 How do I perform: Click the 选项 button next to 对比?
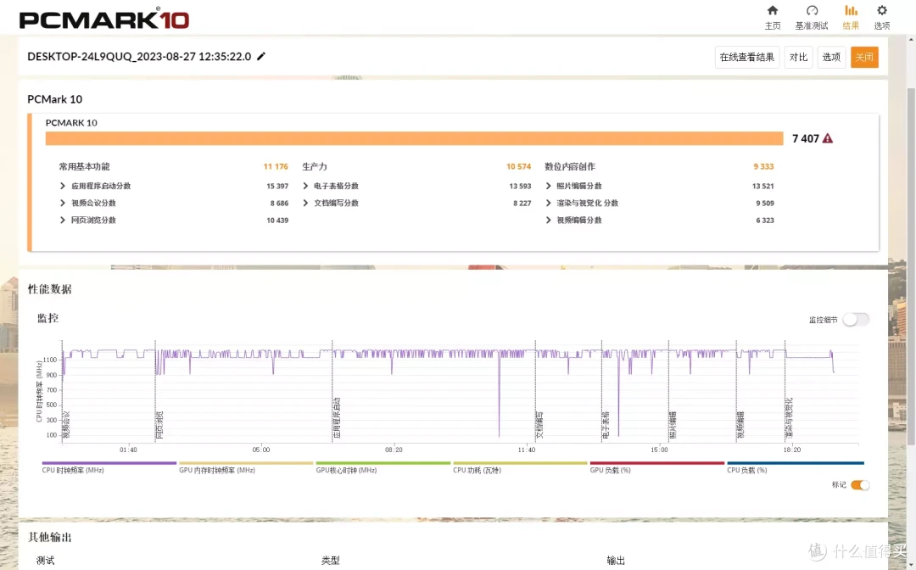tap(831, 57)
